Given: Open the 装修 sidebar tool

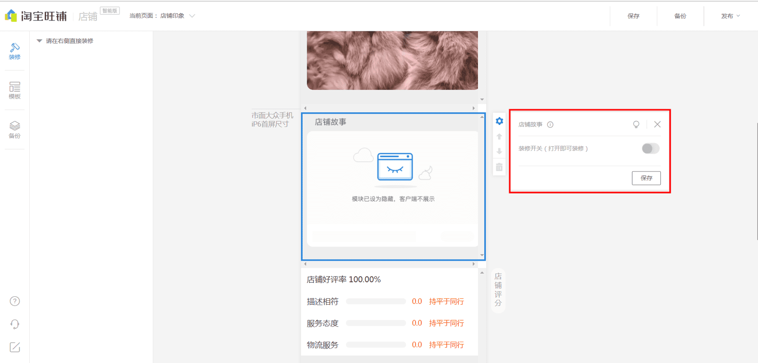Looking at the screenshot, I should coord(15,51).
